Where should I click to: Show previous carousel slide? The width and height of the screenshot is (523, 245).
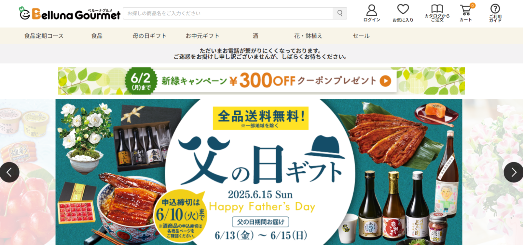[x=9, y=172]
